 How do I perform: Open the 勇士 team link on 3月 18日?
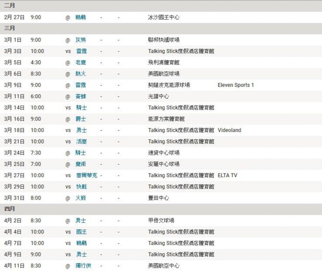[x=81, y=130]
